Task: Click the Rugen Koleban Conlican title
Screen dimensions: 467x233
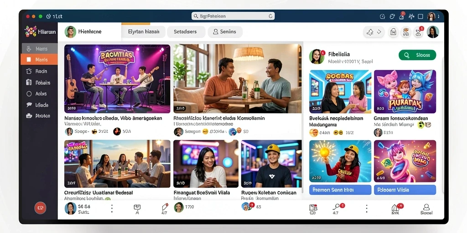Action: click(269, 192)
